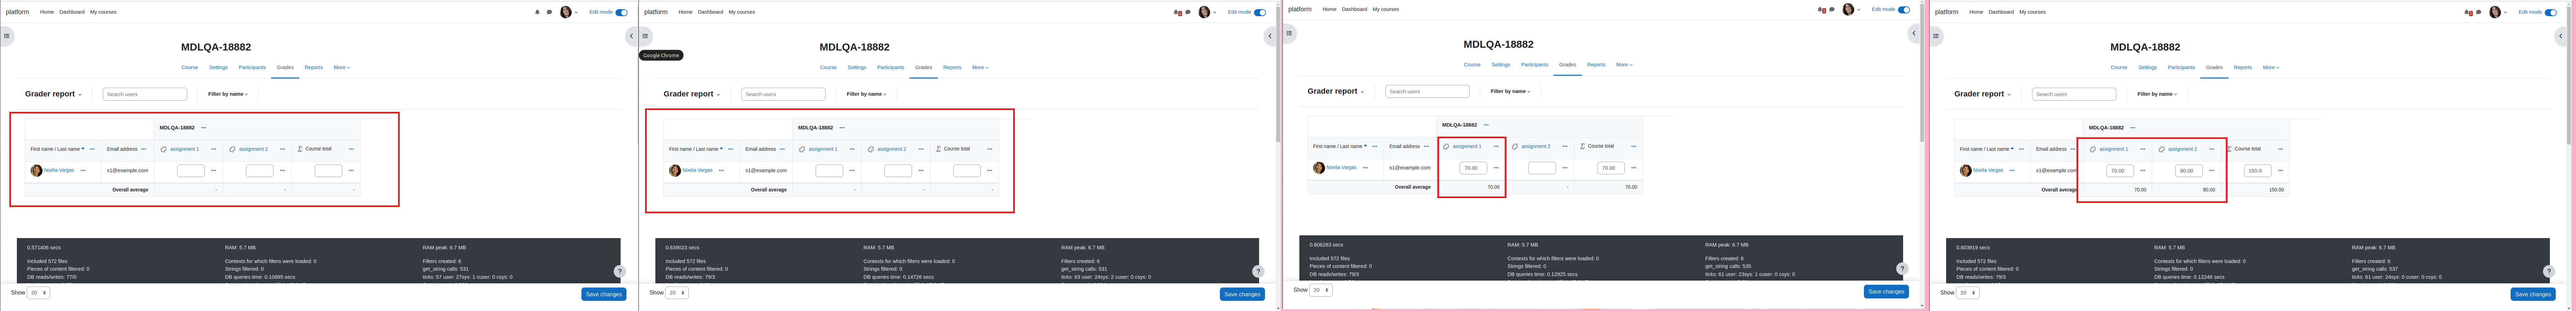Open Email address column actions, 70.00 course total screenshot

tap(1426, 146)
